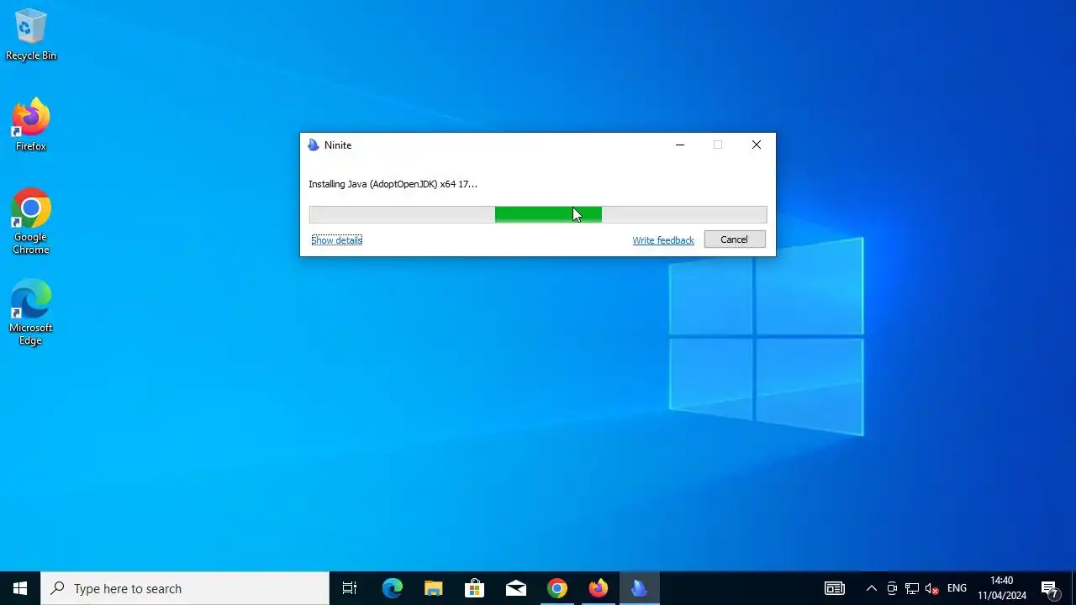The height and width of the screenshot is (605, 1076).
Task: Click the Meet Now tray icon
Action: coord(892,588)
